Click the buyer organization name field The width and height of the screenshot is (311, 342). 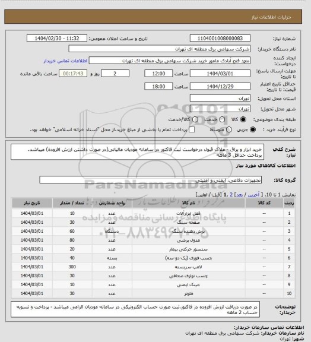(x=160, y=49)
